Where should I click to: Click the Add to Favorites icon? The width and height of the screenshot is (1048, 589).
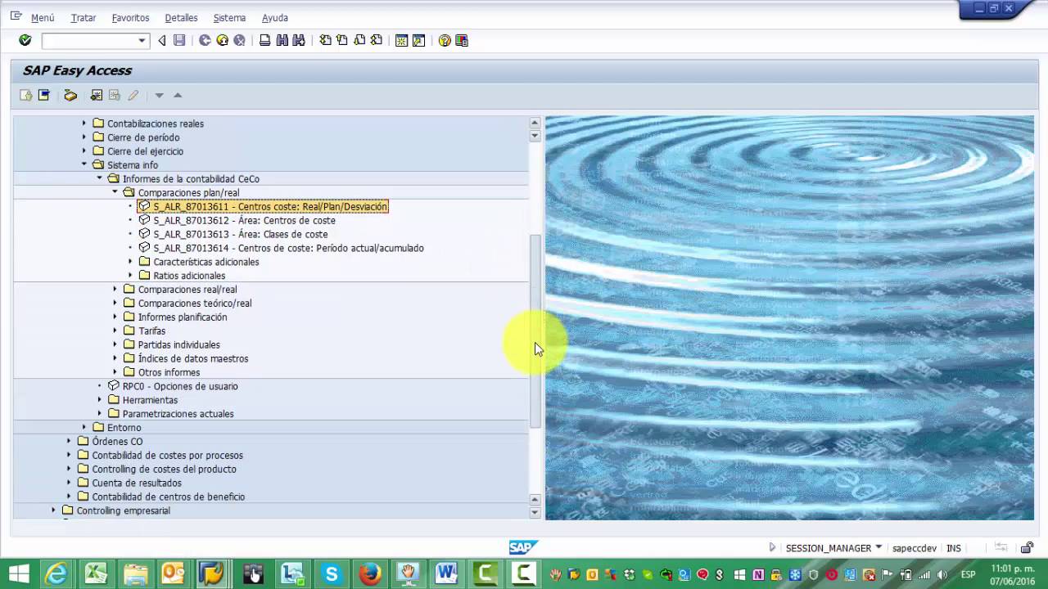point(97,96)
